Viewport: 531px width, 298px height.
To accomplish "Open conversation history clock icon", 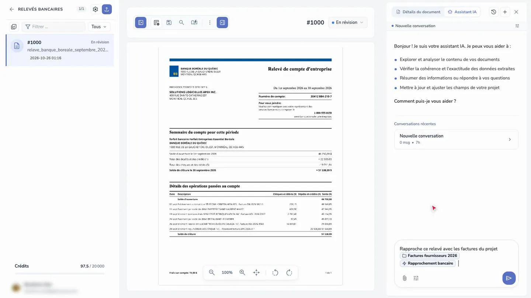I will point(494,12).
